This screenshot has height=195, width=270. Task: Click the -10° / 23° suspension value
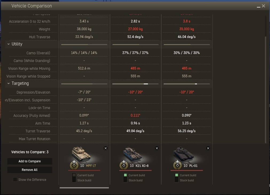point(84,100)
